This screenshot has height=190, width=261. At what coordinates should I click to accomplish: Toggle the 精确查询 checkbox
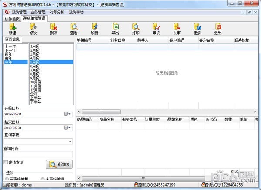(x=6, y=162)
